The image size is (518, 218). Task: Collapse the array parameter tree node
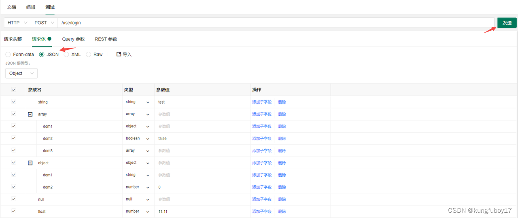[30, 114]
